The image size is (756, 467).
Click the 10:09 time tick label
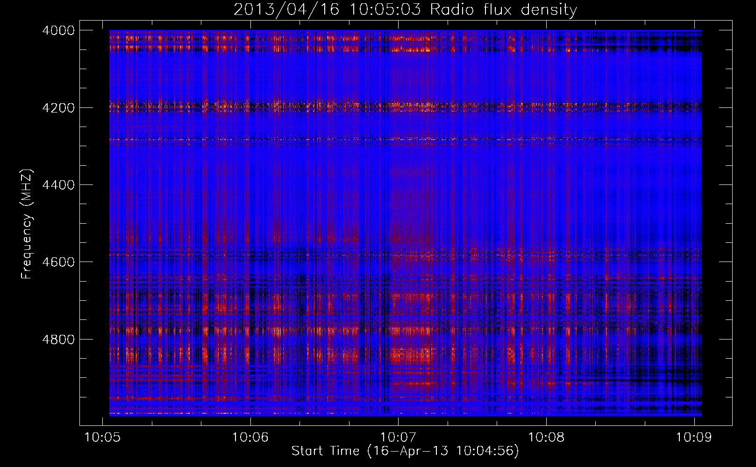pyautogui.click(x=694, y=437)
